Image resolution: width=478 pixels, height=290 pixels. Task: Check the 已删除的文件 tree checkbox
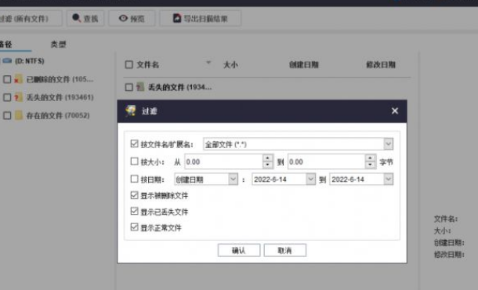point(7,79)
